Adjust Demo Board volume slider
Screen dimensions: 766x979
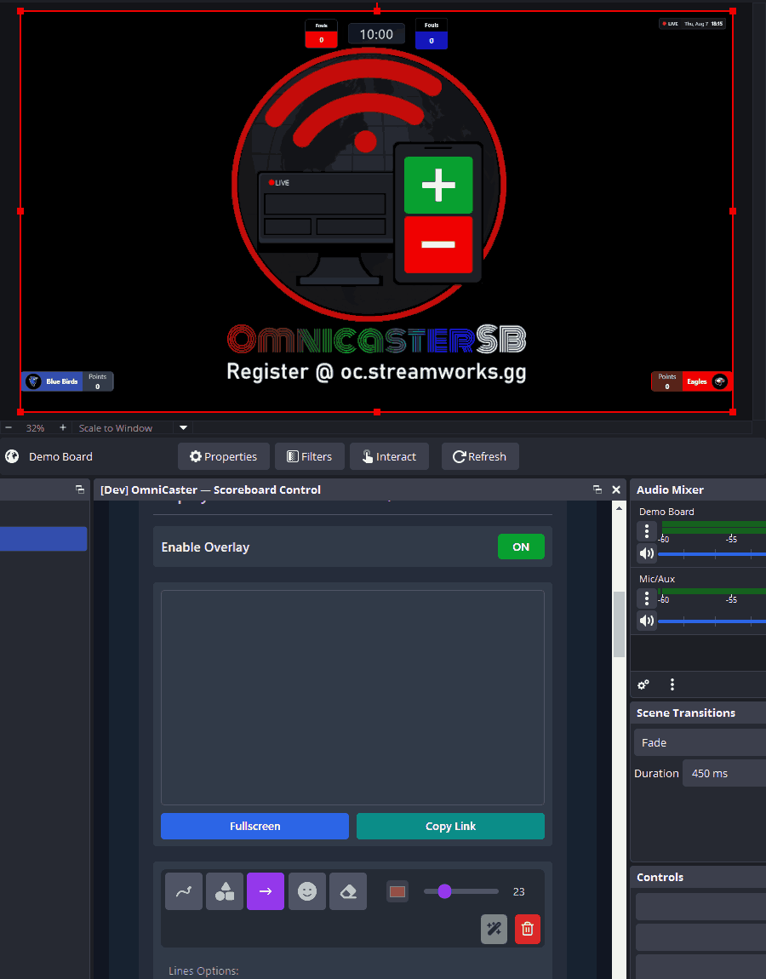pos(712,554)
